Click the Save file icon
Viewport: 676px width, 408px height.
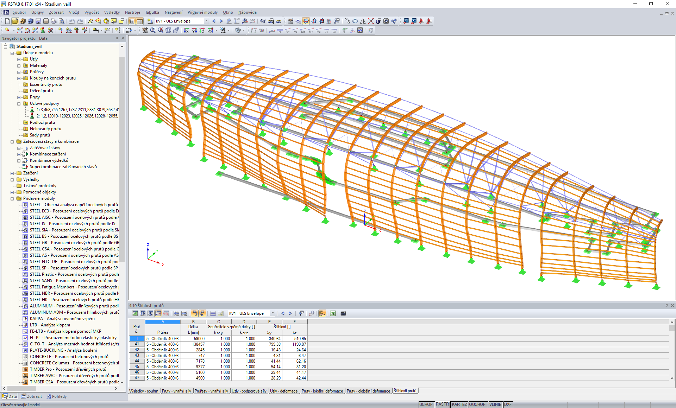tap(38, 21)
